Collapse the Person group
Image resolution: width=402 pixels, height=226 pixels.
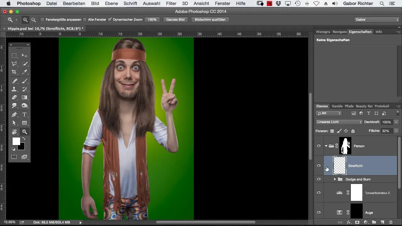tap(326, 146)
